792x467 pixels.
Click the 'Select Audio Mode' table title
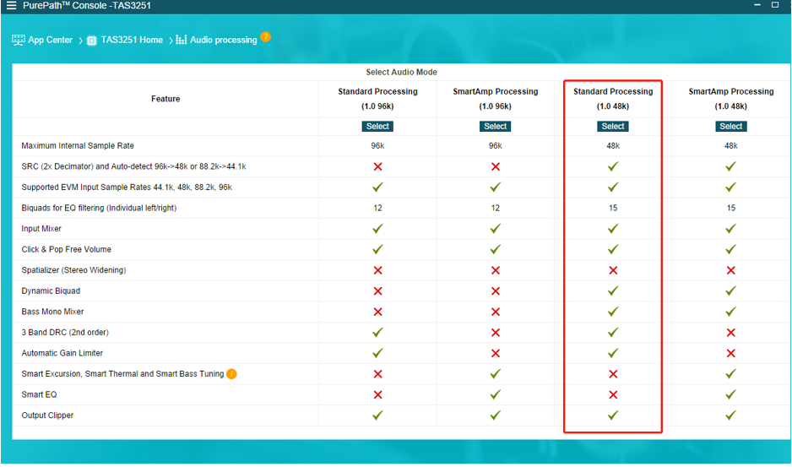click(x=402, y=73)
